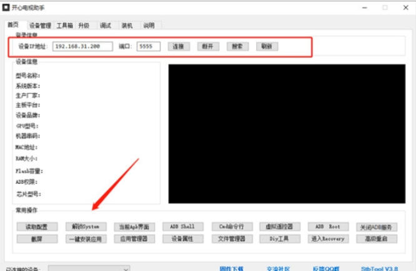Minimize the 开心电视助手 window
Viewport: 416px width, 271px height.
[365, 7]
